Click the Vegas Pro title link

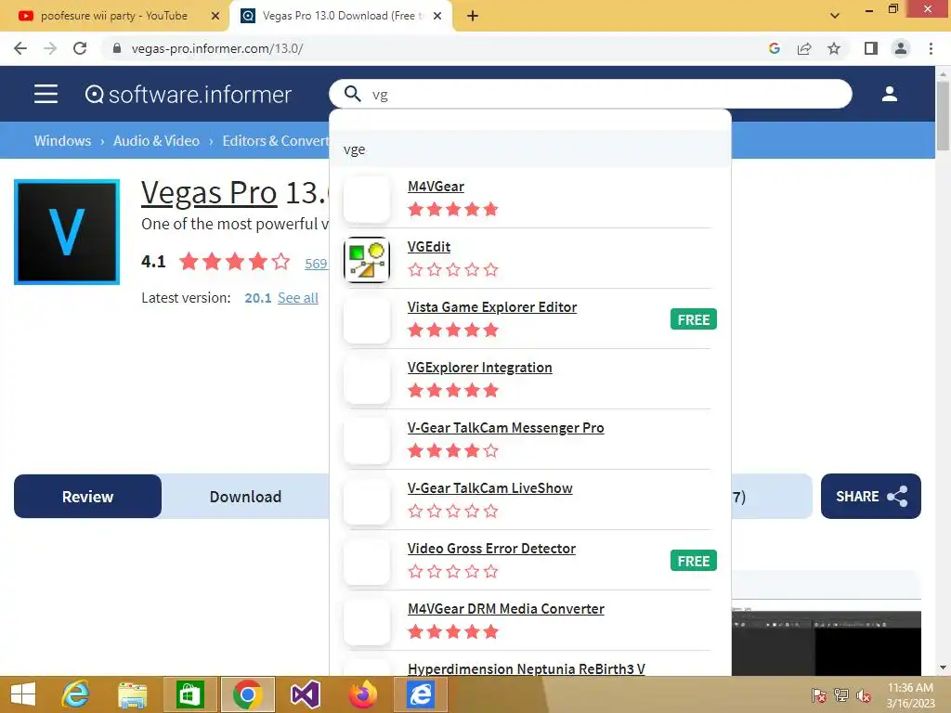(x=209, y=193)
